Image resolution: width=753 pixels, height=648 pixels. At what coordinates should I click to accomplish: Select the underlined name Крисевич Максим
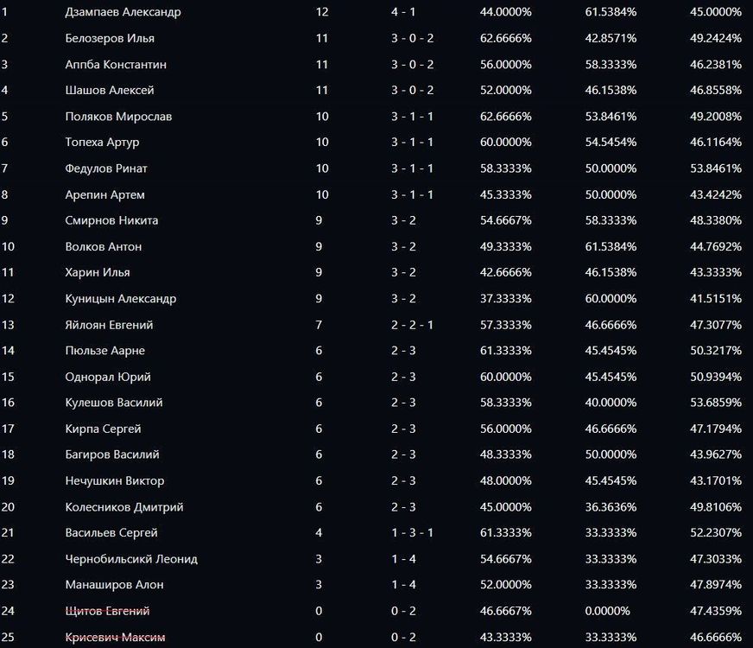tap(115, 638)
